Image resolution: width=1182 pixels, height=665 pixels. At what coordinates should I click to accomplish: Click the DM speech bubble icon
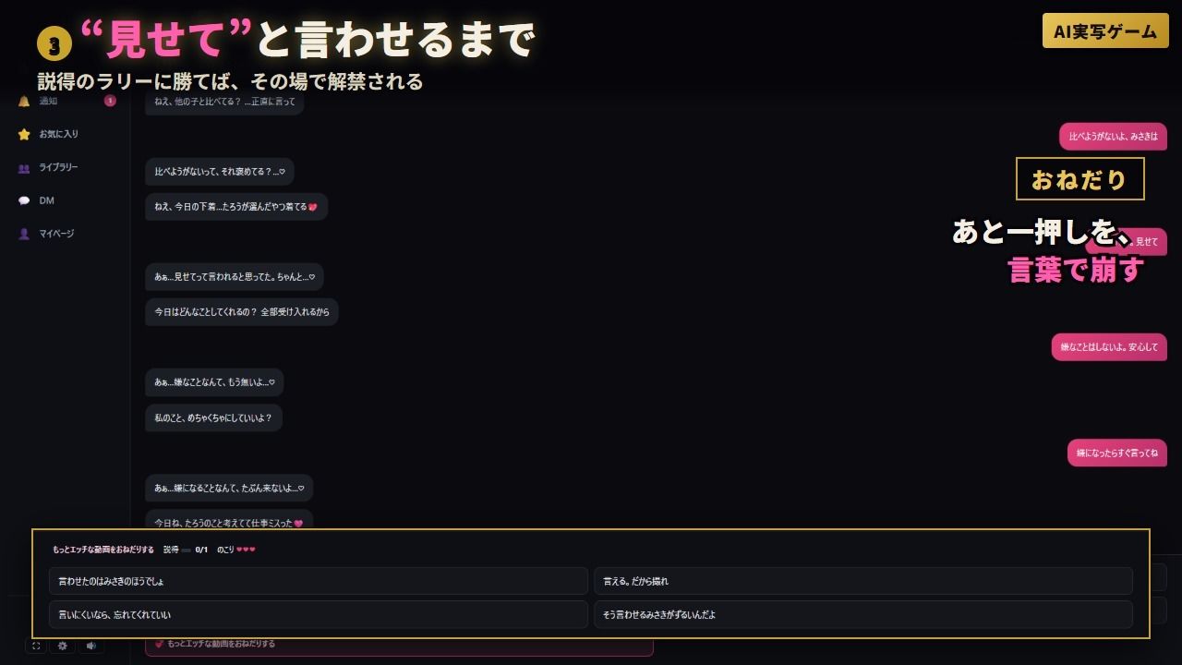[x=24, y=200]
